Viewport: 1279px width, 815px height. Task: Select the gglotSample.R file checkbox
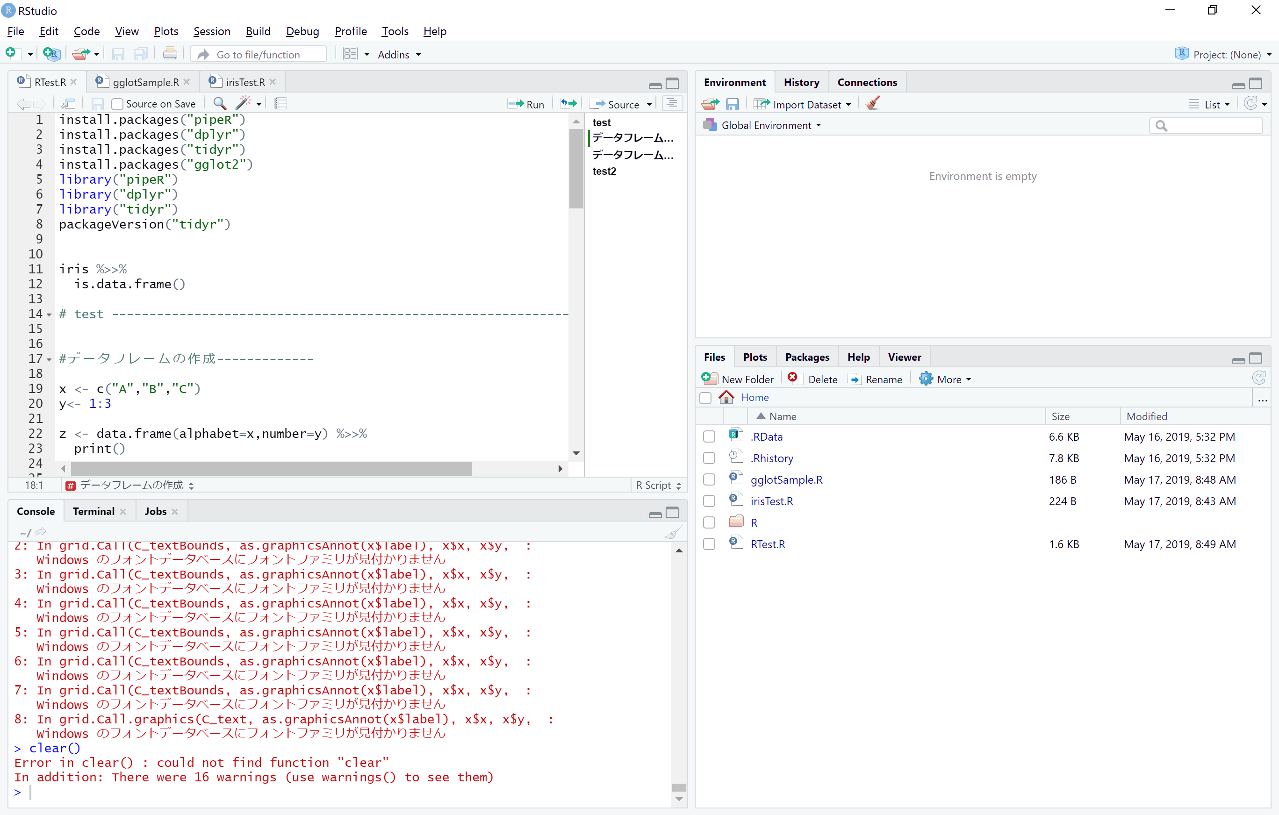709,479
